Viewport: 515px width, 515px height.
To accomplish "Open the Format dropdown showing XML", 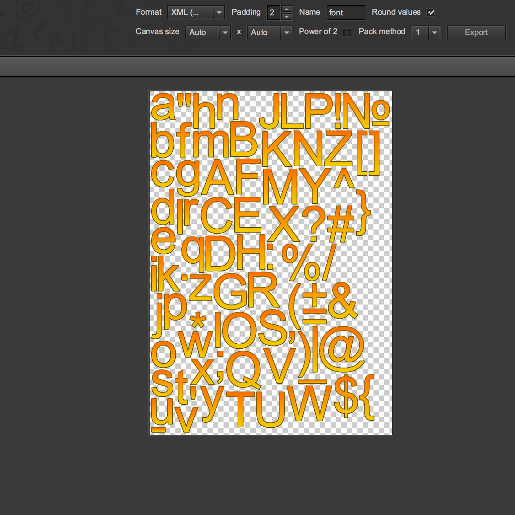I will (x=196, y=13).
